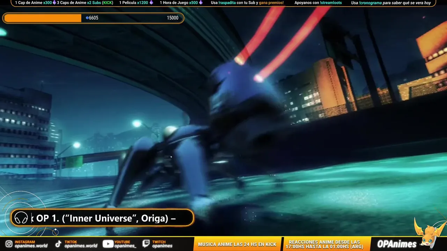
Task: Click the anime video in the center
Action: 223,122
